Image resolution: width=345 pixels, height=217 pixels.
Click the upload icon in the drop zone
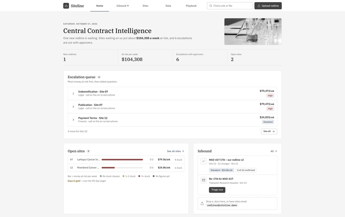pyautogui.click(x=202, y=203)
